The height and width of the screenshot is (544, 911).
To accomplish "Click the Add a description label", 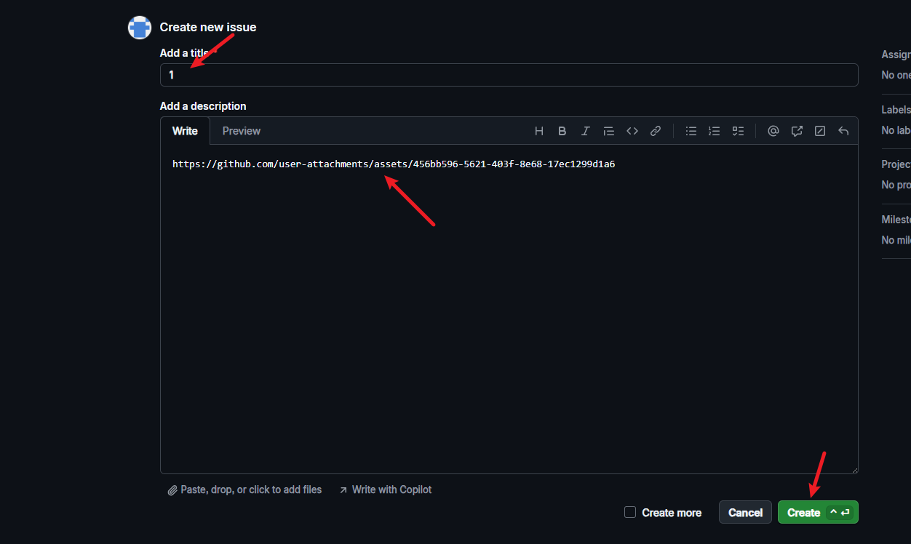I will point(203,106).
